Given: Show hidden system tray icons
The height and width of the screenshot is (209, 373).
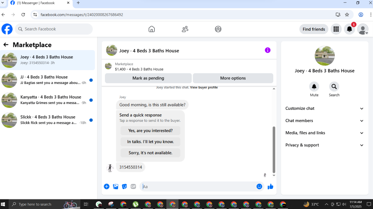Looking at the screenshot, I should click(326, 204).
